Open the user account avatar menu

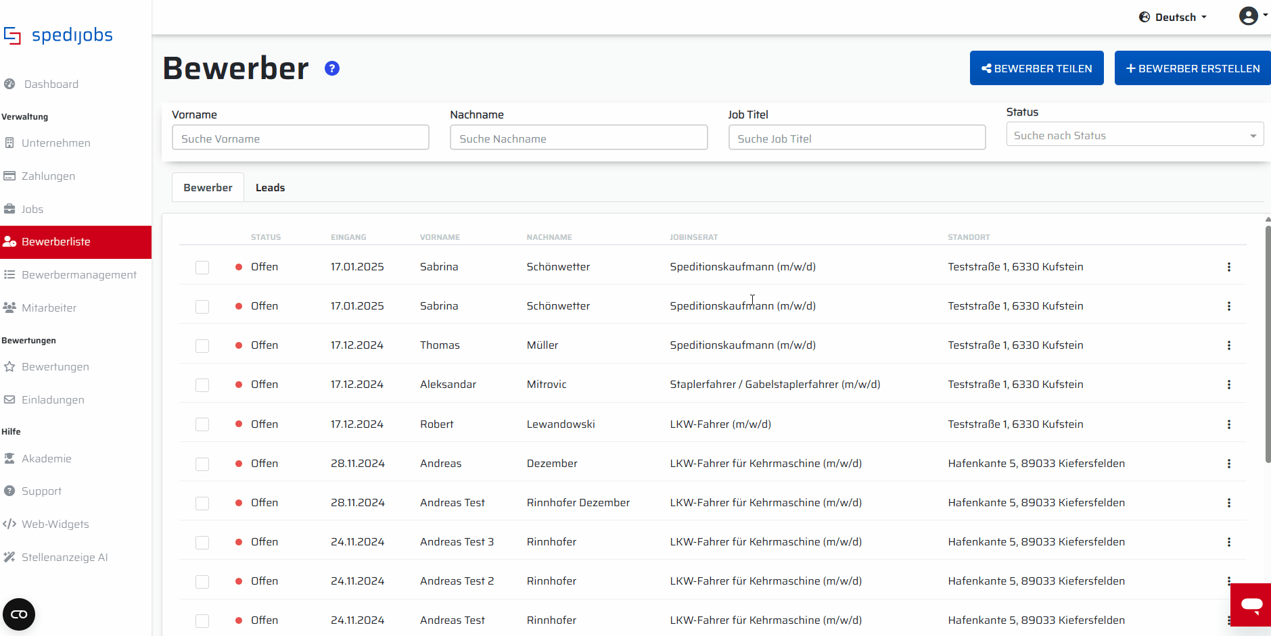click(x=1253, y=16)
